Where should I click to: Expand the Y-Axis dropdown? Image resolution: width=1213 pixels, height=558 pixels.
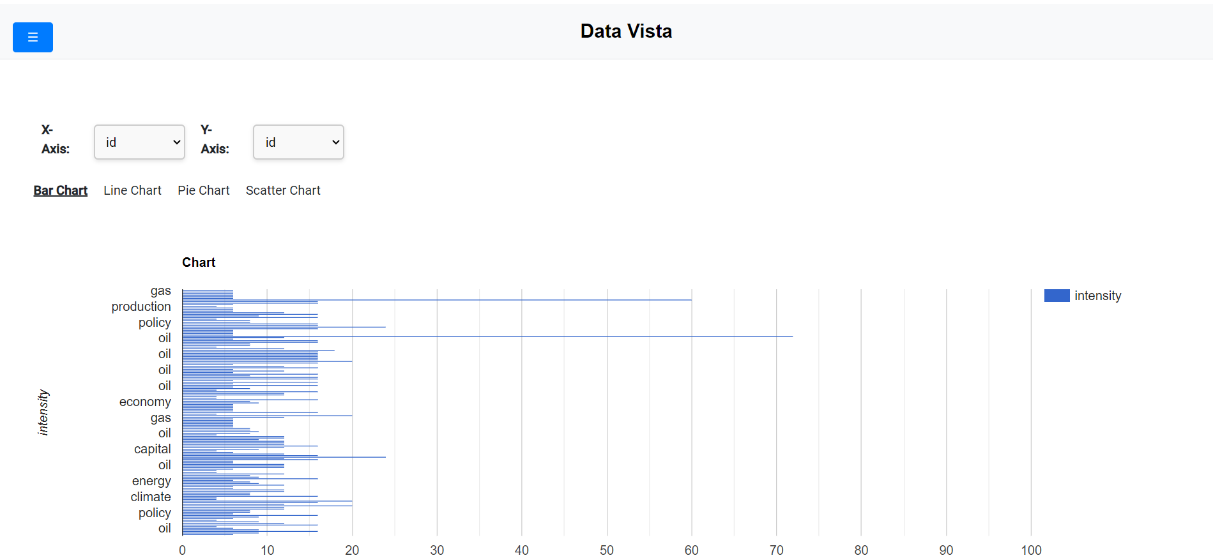pos(298,142)
